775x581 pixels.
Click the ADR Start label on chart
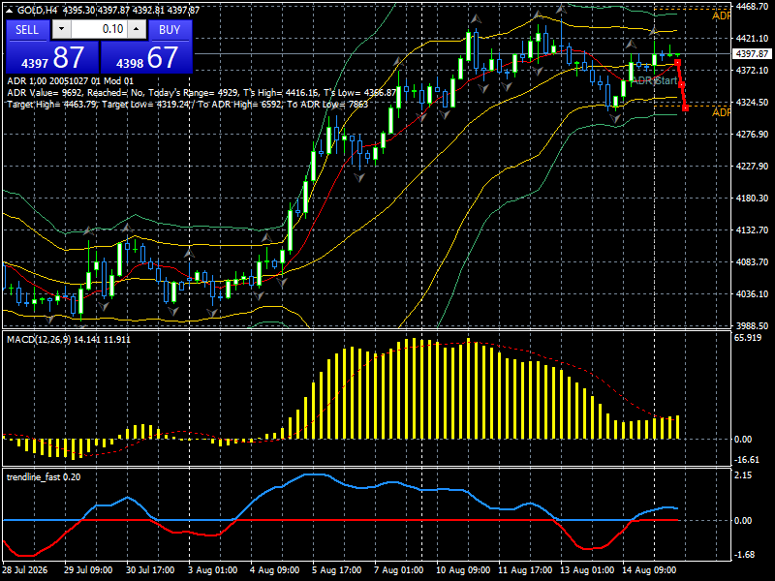pyautogui.click(x=655, y=80)
